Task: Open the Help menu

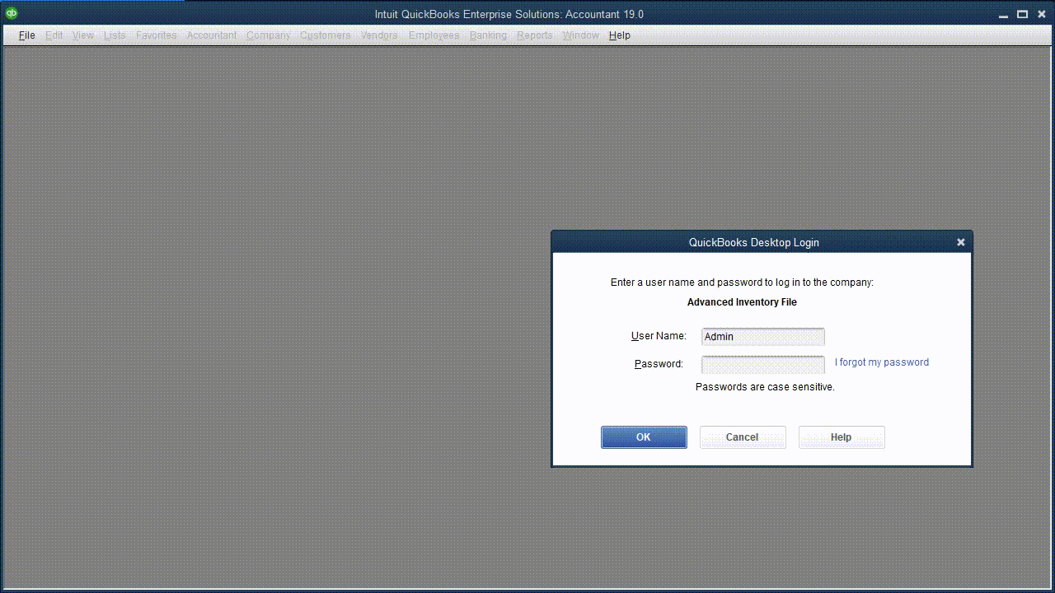Action: pyautogui.click(x=620, y=35)
